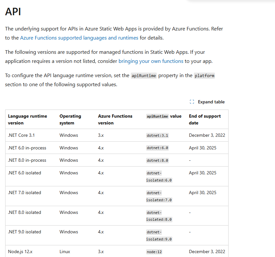The width and height of the screenshot is (275, 257).
Task: Click 4.x in the .NET 8.0 in-process row
Action: (101, 160)
